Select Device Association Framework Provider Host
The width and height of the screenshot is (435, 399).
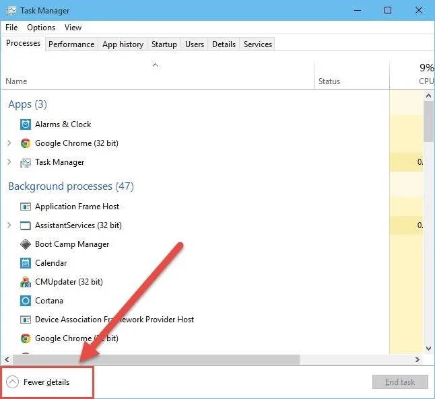(x=114, y=320)
